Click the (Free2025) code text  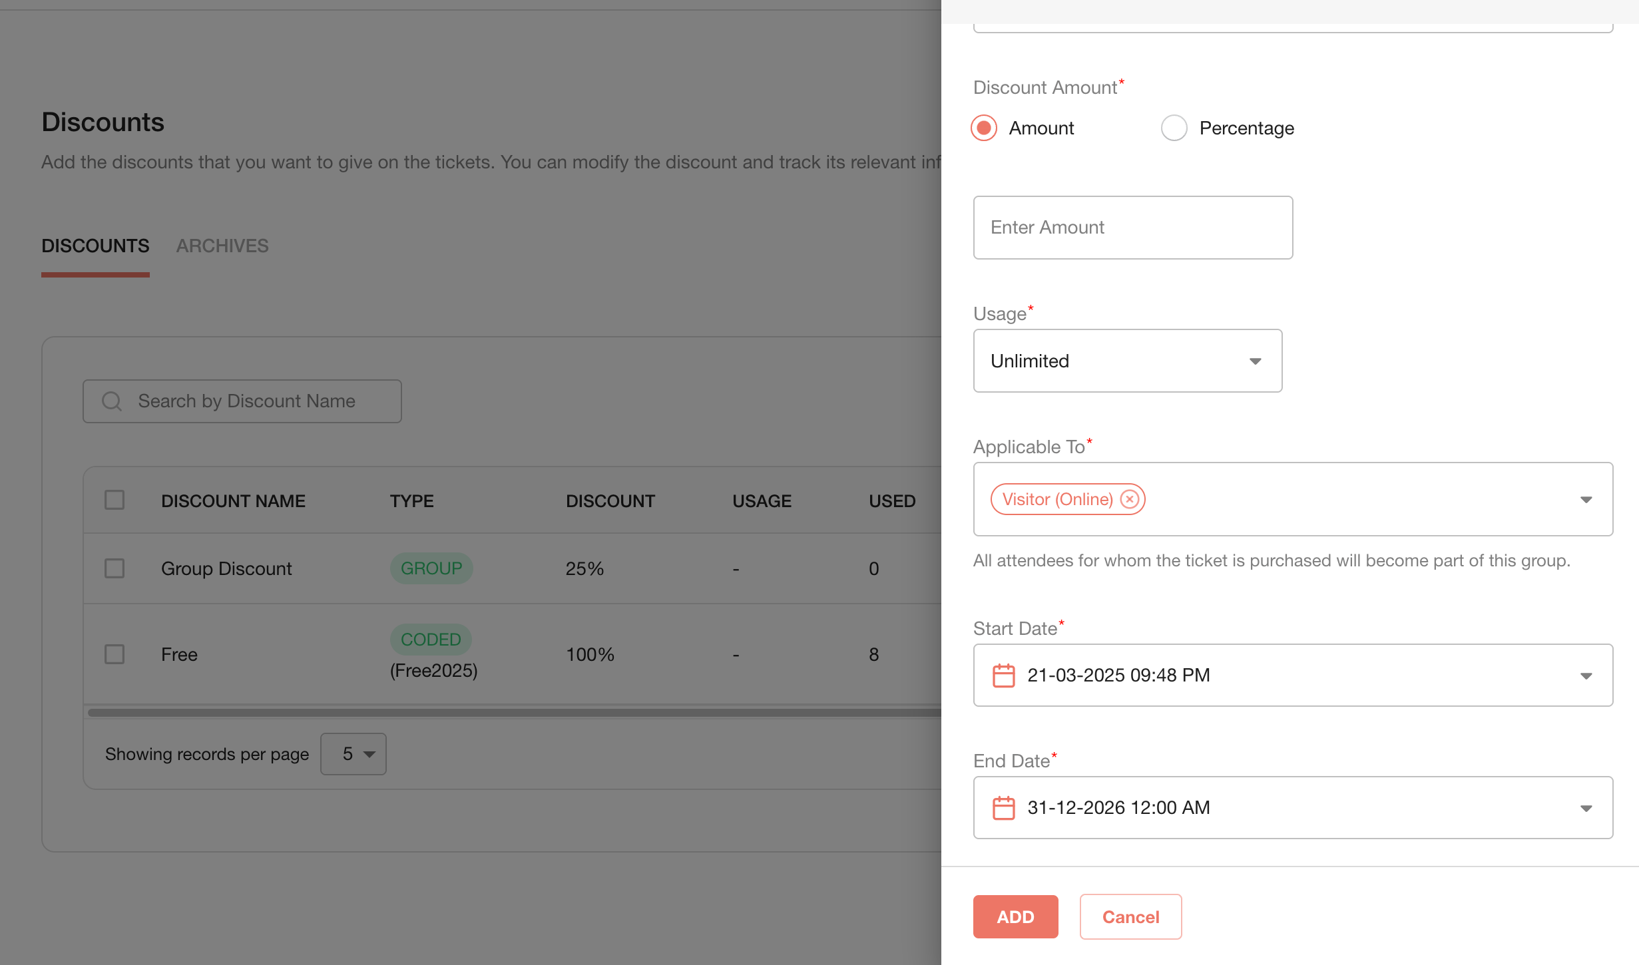[434, 671]
